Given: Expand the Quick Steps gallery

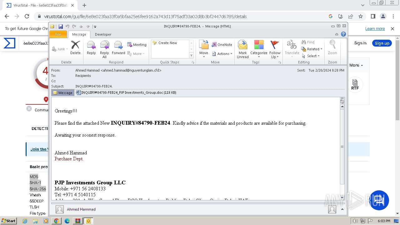Looking at the screenshot, I should [x=192, y=56].
